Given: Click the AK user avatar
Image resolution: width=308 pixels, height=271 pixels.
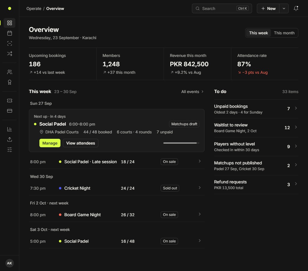Looking at the screenshot, I should click(x=9, y=263).
